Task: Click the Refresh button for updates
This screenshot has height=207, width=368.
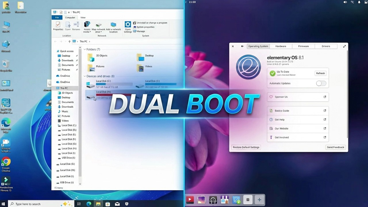Action: (x=320, y=73)
